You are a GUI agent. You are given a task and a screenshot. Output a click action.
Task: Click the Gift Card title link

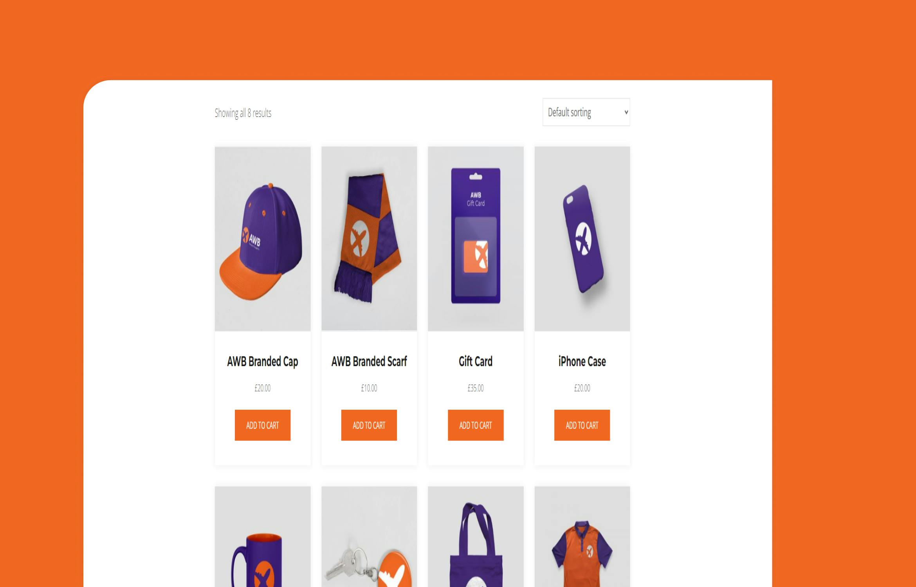(x=476, y=361)
